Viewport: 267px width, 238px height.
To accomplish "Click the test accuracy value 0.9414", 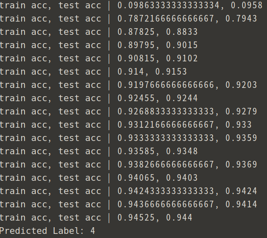I will (x=241, y=204).
